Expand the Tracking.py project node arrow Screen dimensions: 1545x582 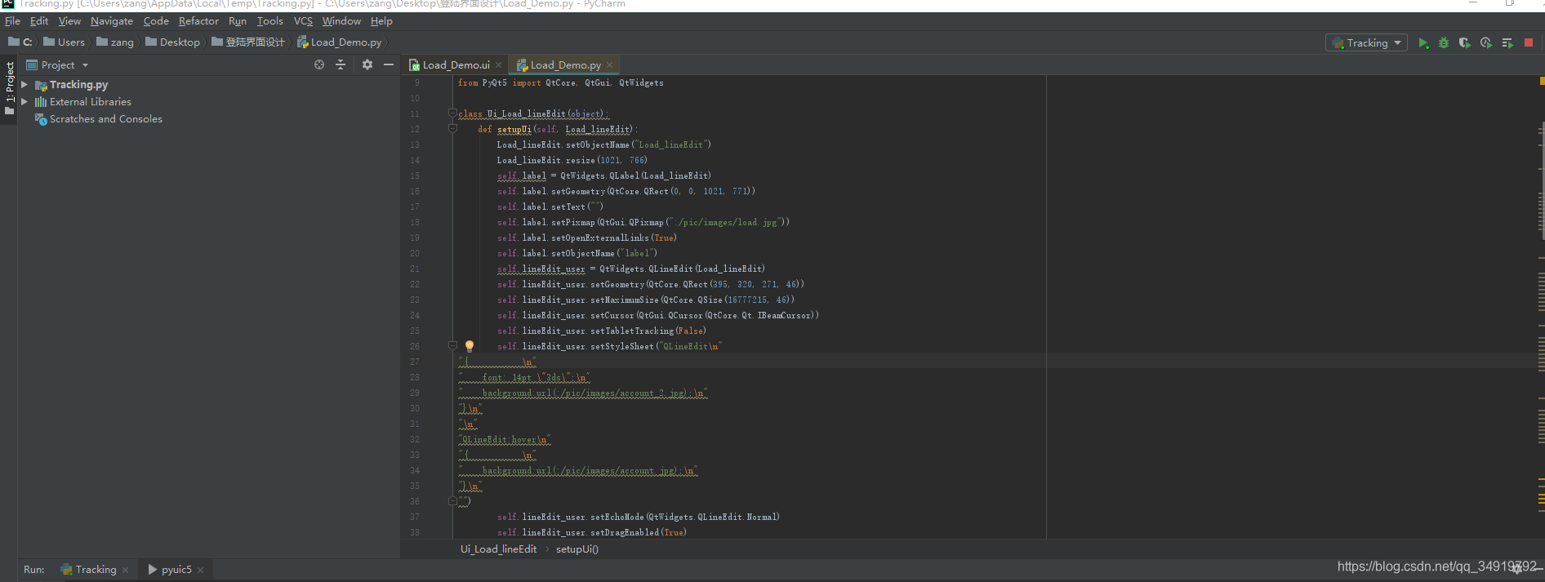[24, 85]
